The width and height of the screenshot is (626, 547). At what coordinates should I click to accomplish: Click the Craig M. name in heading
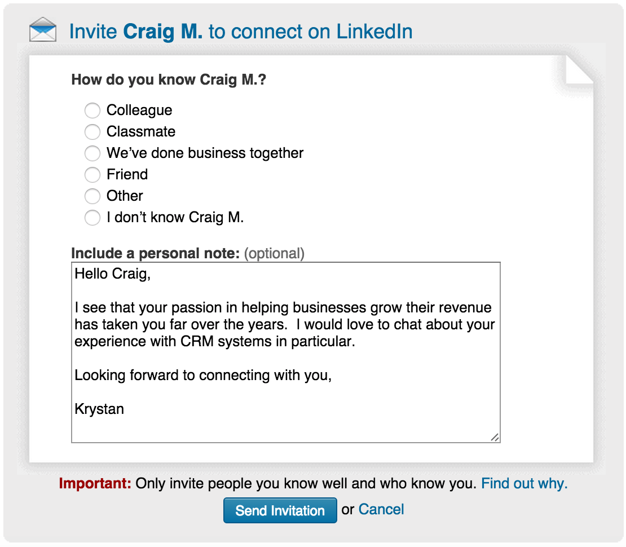click(163, 32)
